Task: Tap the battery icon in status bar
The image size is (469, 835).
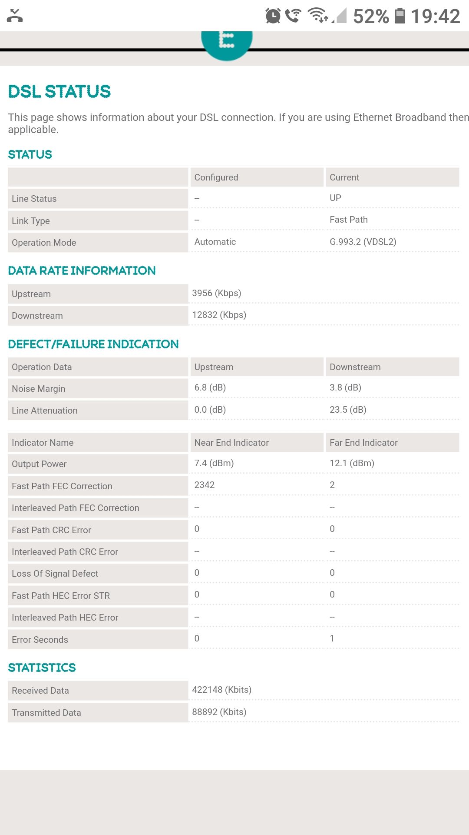Action: 400,16
